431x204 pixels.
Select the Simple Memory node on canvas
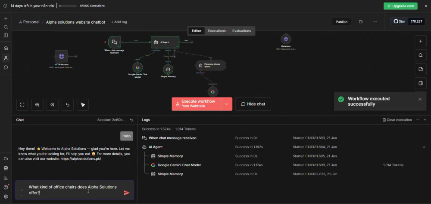coord(168,69)
